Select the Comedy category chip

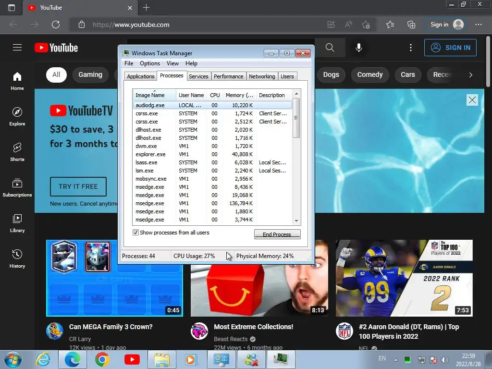pyautogui.click(x=370, y=74)
